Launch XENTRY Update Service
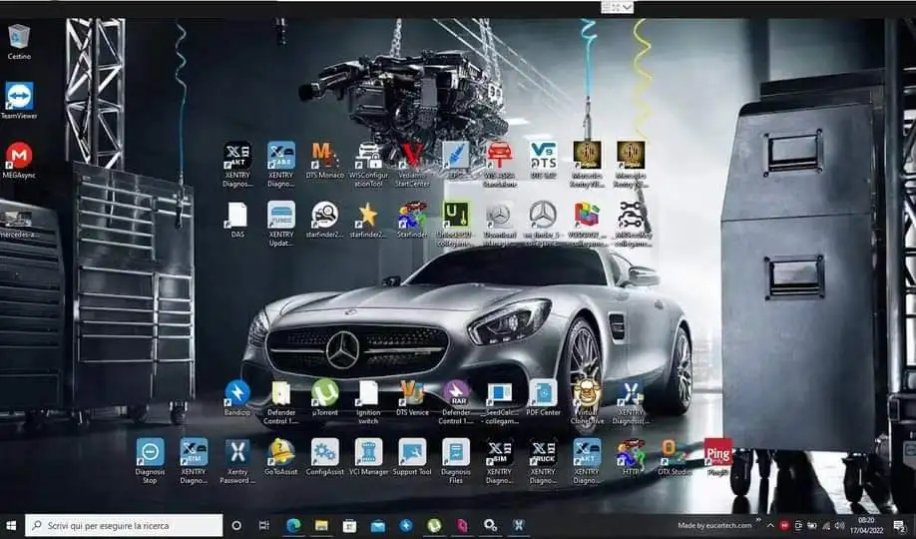Viewport: 916px width, 539px height. tap(281, 224)
